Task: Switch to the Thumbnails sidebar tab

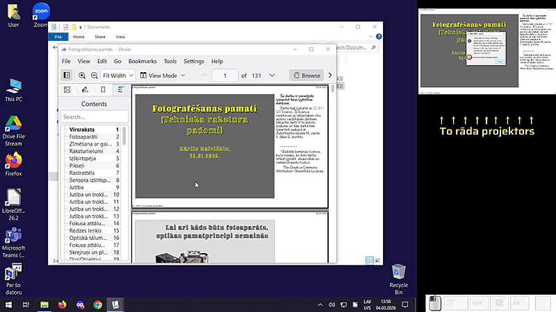Action: (x=67, y=89)
